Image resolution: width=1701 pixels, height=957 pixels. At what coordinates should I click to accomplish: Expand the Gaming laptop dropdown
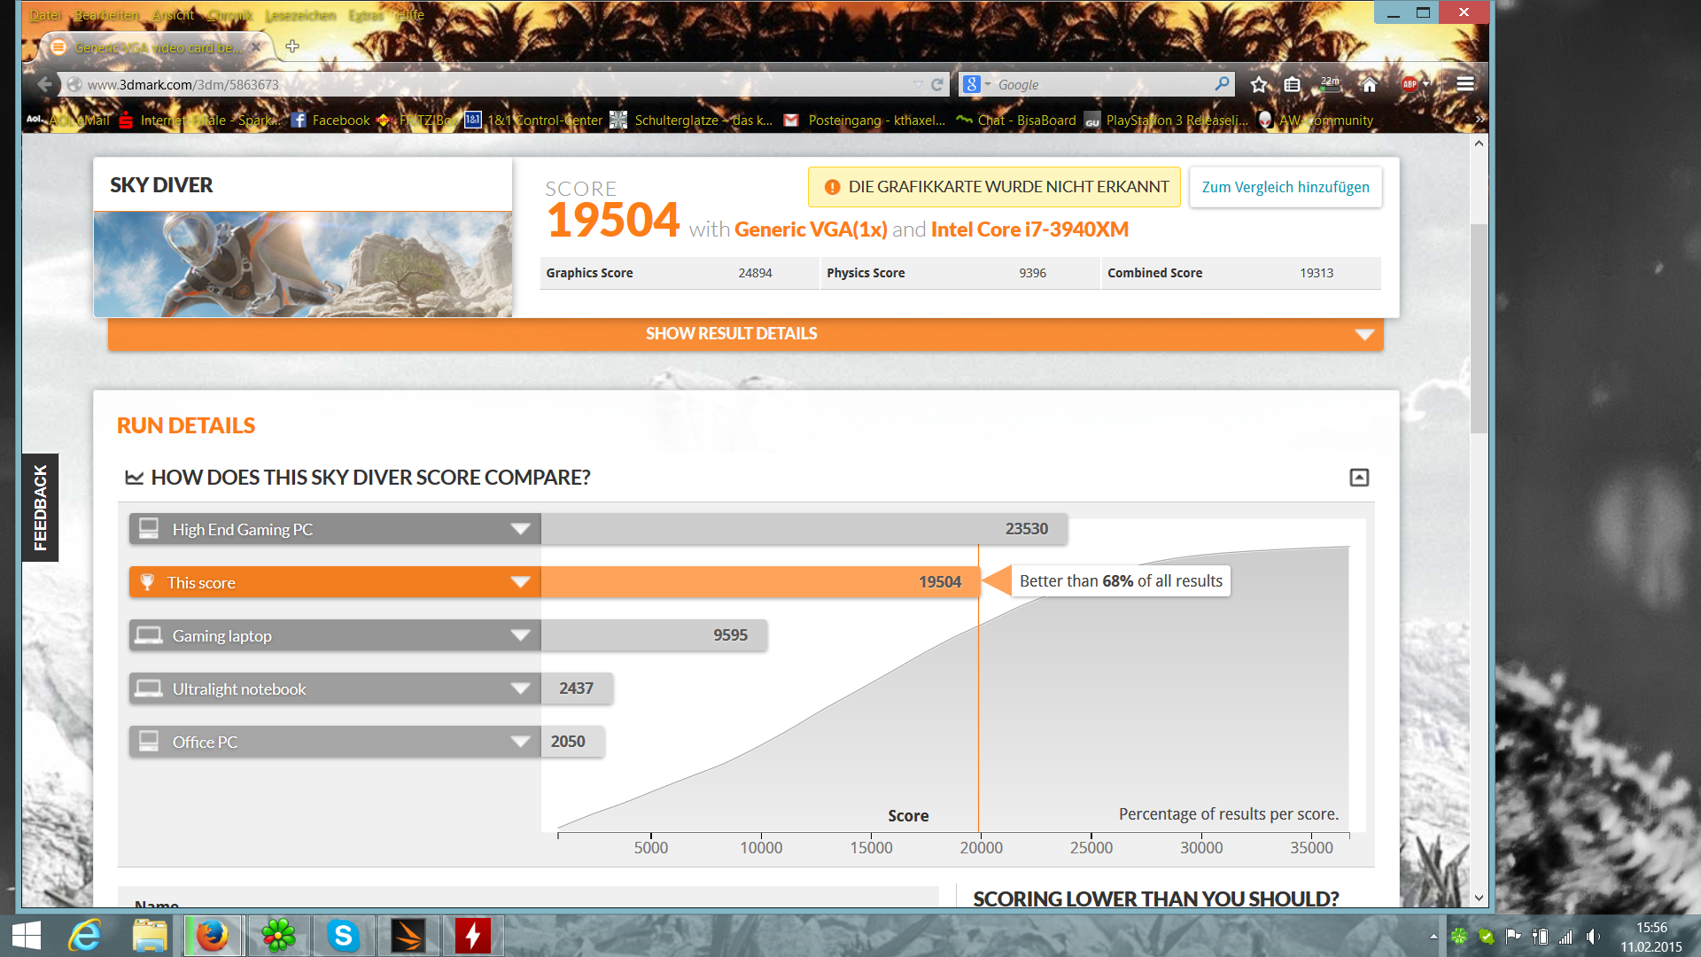coord(520,635)
